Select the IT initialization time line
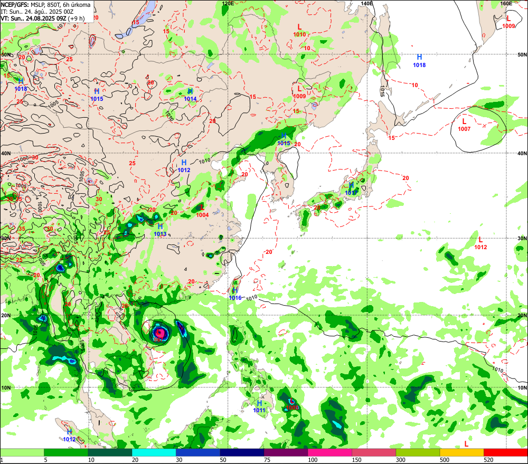Image resolution: width=528 pixels, height=464 pixels. [x=37, y=12]
